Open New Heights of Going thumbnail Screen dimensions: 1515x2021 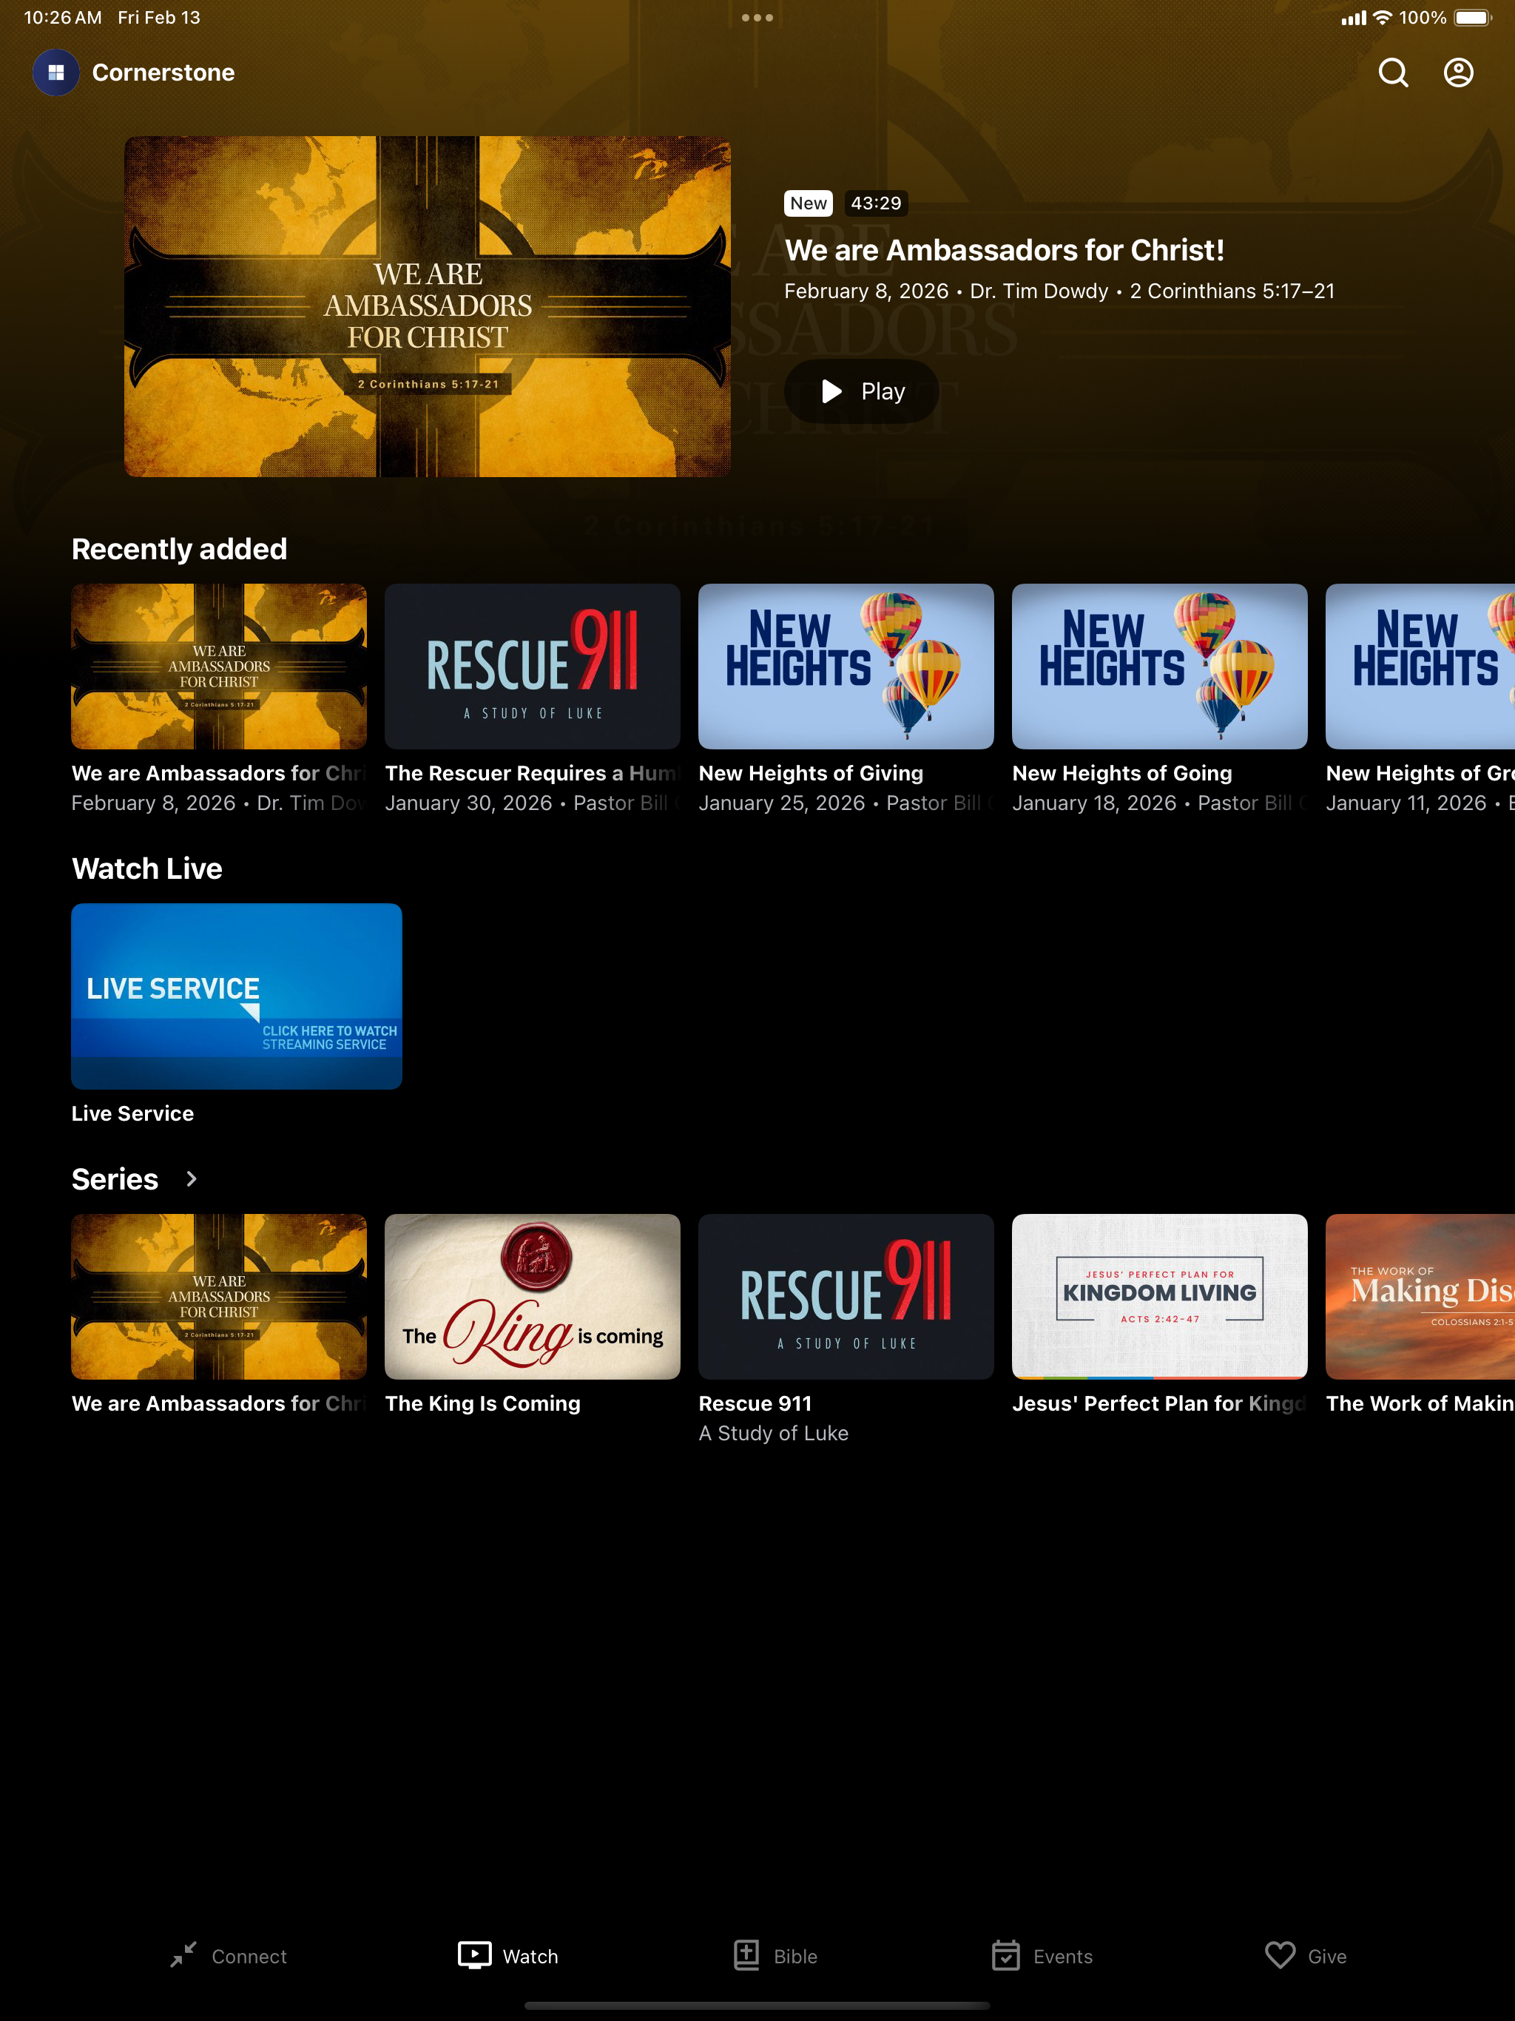[1159, 666]
